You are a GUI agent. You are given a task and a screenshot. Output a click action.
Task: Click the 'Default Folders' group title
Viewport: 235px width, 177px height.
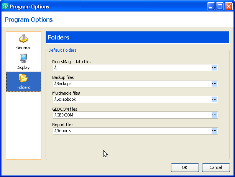pyautogui.click(x=62, y=50)
